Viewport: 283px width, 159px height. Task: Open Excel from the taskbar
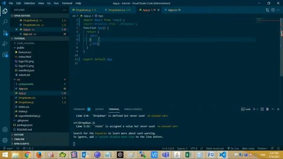tap(188, 155)
